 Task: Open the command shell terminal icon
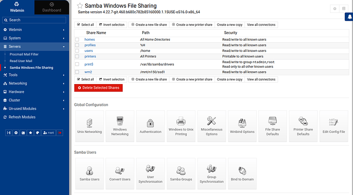(23, 133)
